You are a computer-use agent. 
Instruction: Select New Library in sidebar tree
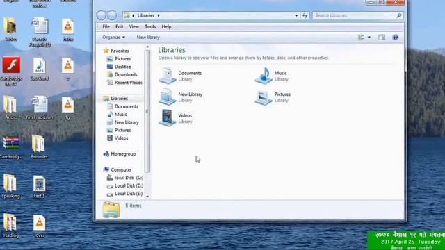pyautogui.click(x=122, y=122)
